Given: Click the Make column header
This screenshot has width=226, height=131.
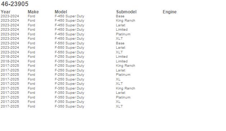Looking at the screenshot, I should (33, 12).
